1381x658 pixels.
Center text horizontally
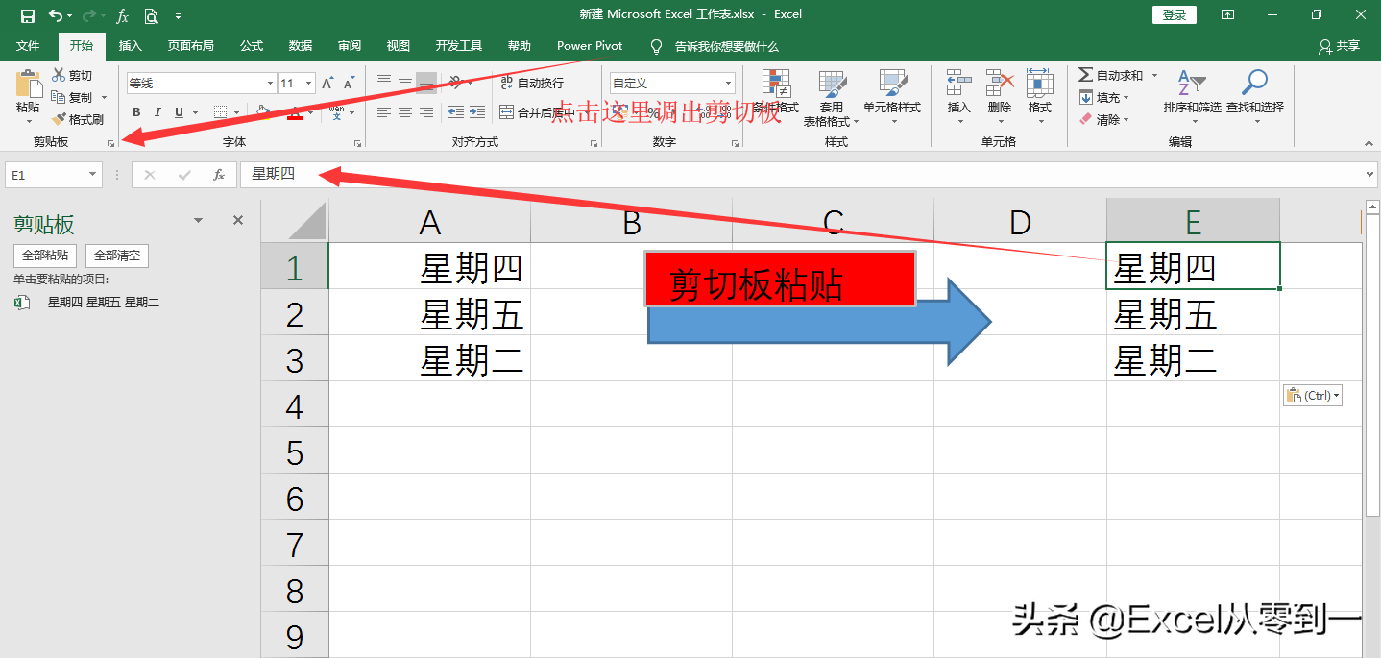point(405,112)
